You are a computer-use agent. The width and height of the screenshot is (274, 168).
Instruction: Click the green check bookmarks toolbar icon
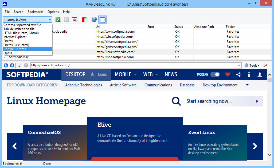point(58,20)
